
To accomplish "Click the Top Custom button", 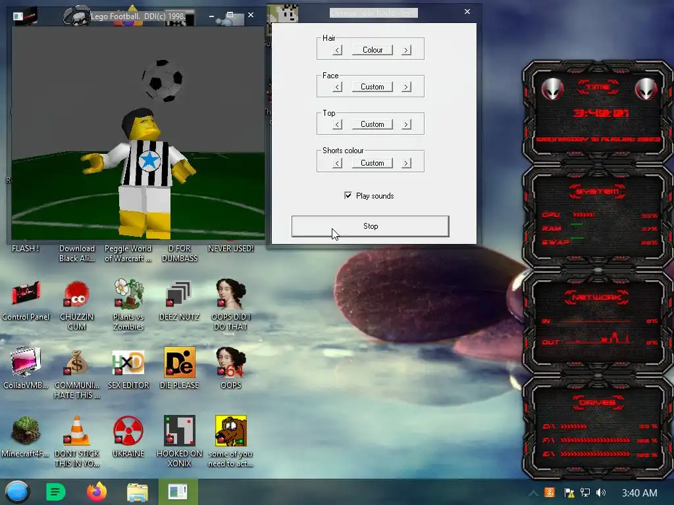I will pos(373,124).
